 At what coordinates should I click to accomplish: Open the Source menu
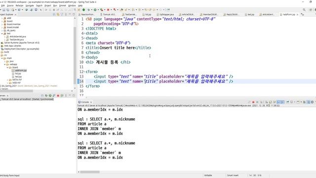pos(10,5)
